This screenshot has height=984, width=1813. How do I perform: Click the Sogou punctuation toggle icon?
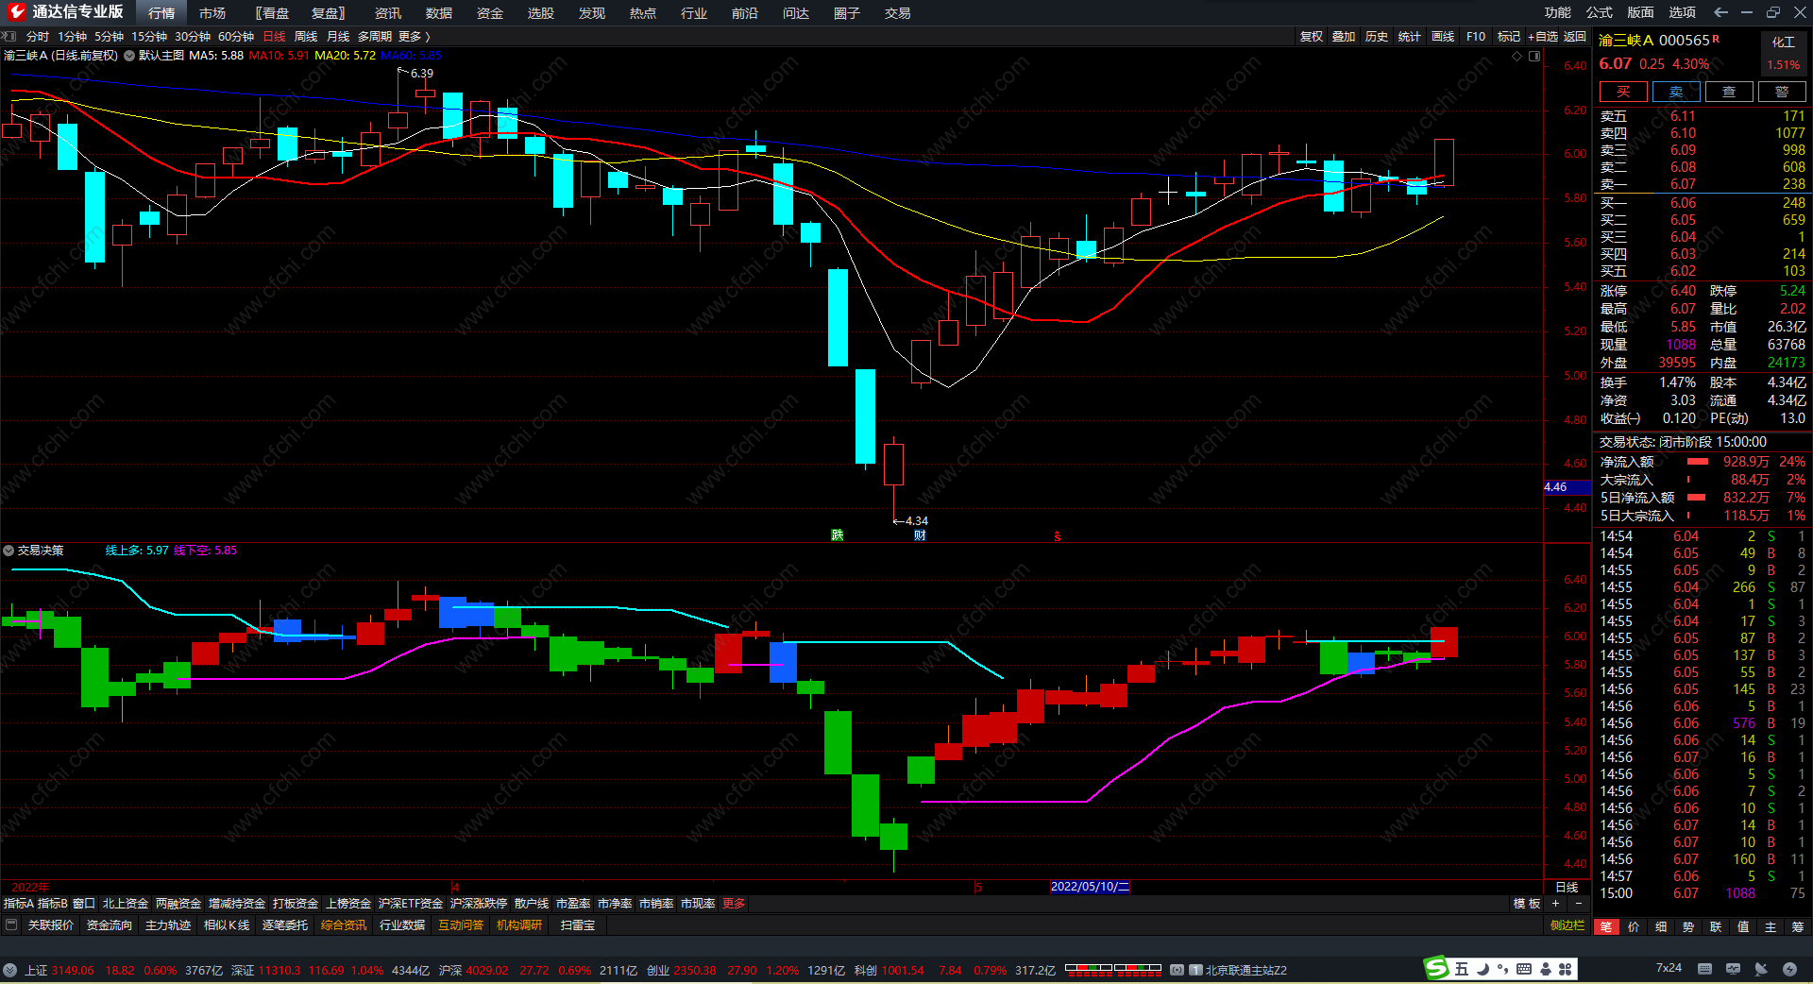1502,969
